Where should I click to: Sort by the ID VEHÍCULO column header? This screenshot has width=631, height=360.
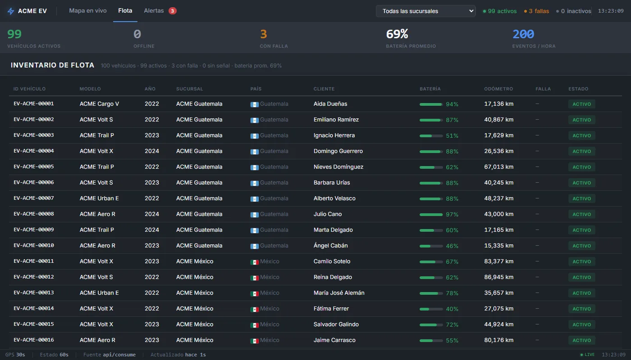point(30,89)
